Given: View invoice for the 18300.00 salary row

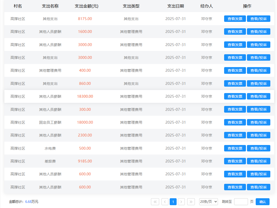Looking at the screenshot, I should coord(235,96).
